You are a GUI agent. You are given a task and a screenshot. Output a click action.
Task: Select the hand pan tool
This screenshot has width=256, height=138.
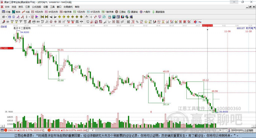(87, 17)
